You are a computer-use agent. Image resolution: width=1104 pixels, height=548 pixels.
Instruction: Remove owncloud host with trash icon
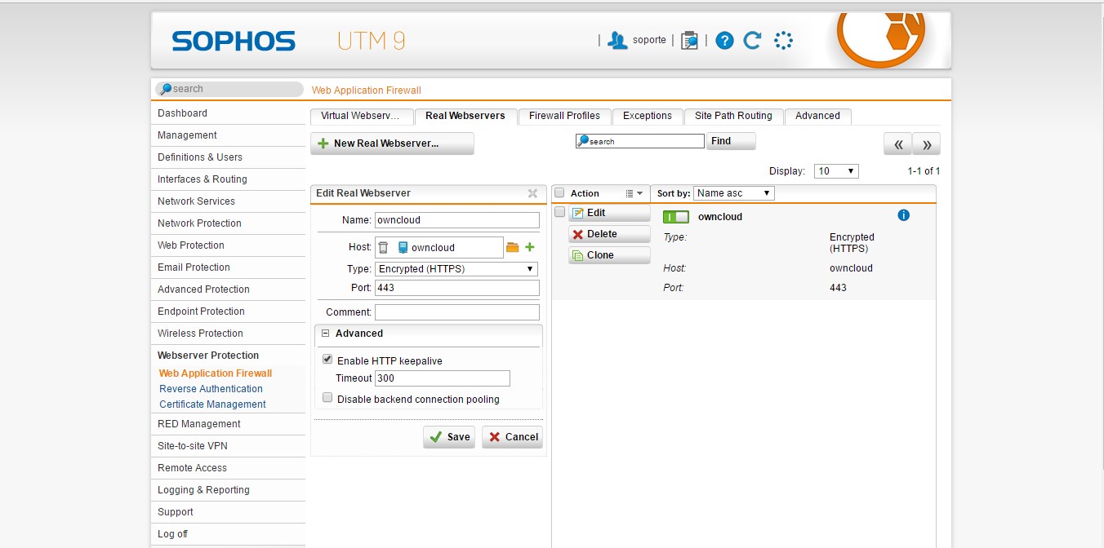[x=383, y=247]
